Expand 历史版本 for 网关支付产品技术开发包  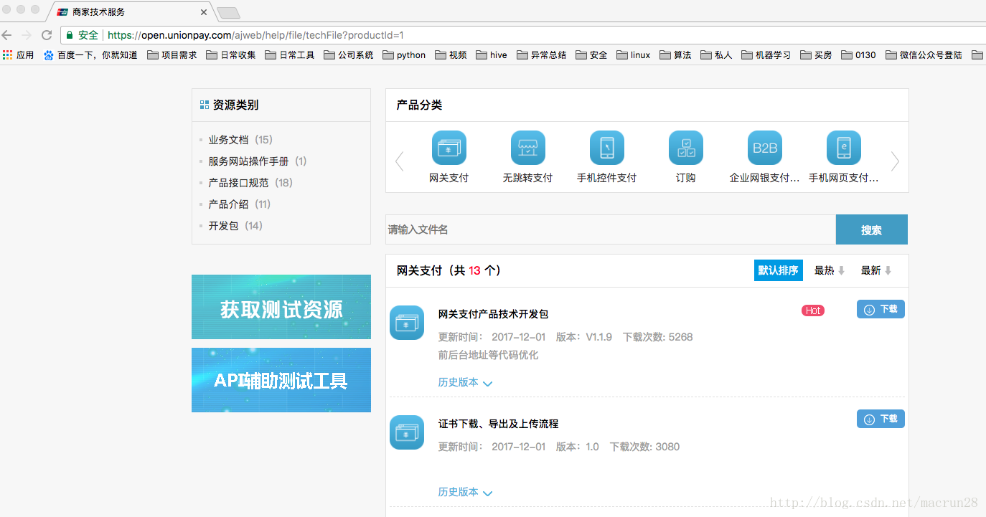(465, 383)
